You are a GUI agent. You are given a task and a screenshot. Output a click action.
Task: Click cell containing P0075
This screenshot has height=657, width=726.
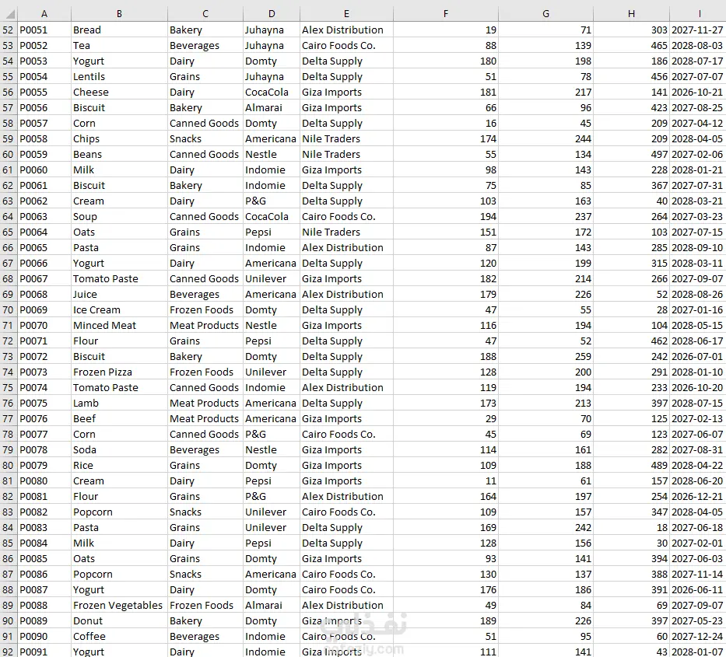[x=44, y=404]
